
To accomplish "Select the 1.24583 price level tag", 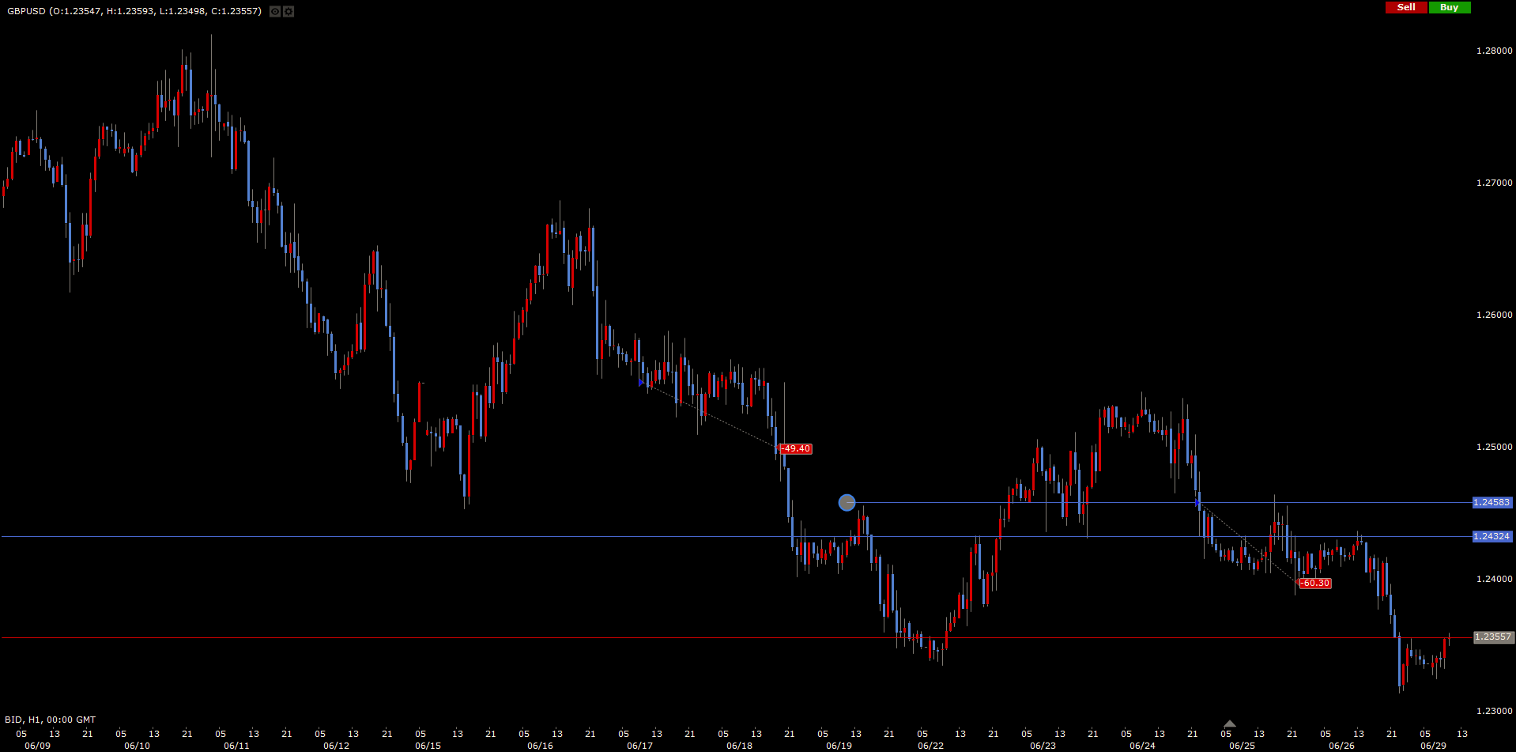I will pos(1491,502).
